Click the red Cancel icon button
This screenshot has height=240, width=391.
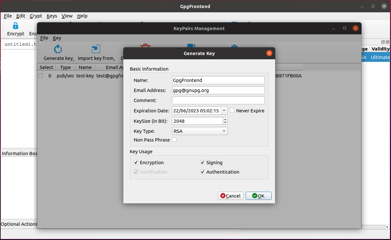[x=231, y=196]
